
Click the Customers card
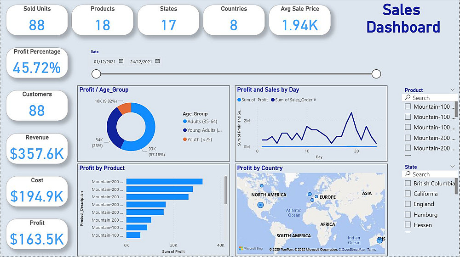tap(37, 106)
